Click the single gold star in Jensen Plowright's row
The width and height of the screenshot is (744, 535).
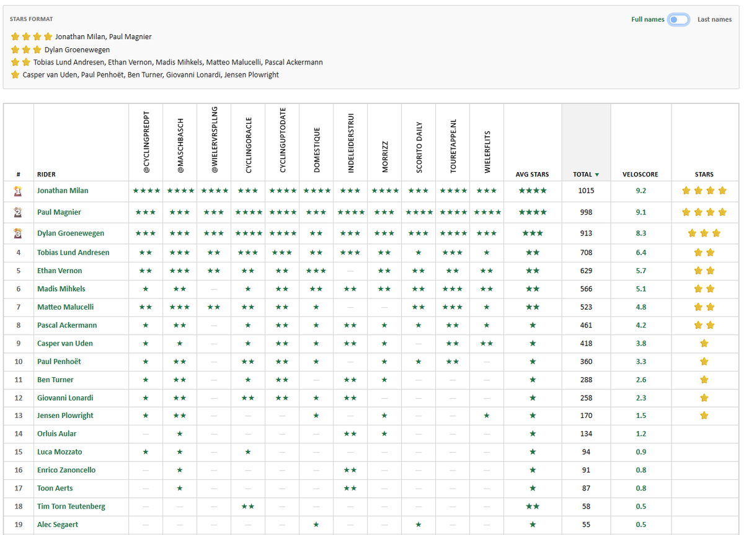704,415
